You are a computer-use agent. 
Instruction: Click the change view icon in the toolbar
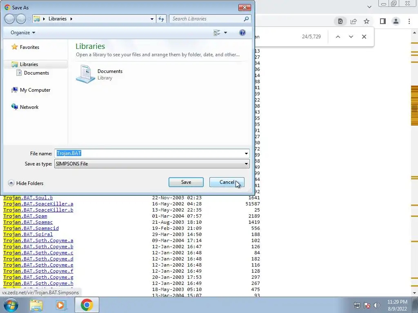pyautogui.click(x=217, y=33)
